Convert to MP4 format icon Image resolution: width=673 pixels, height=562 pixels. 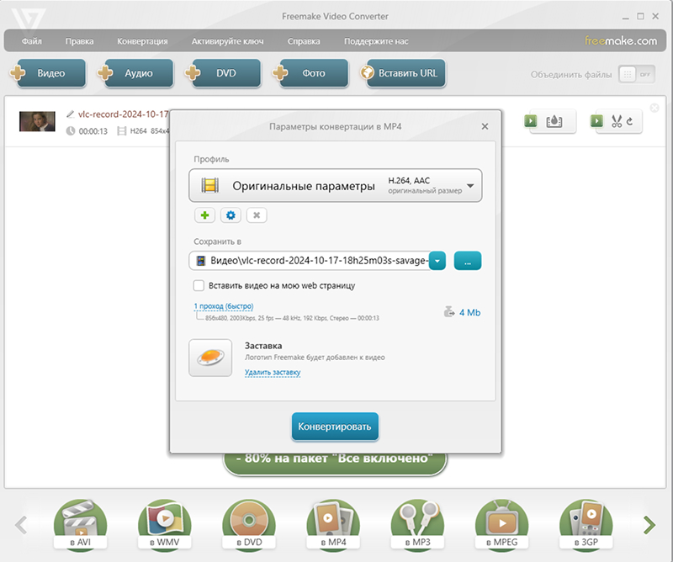333,524
